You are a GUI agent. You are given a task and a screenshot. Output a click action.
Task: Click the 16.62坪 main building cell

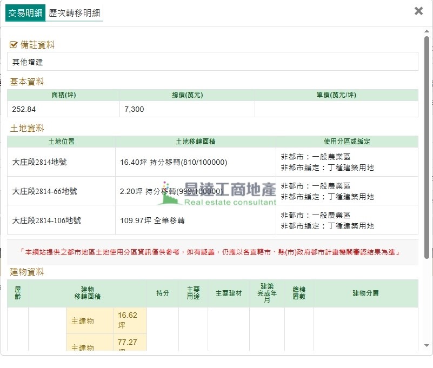[130, 320]
